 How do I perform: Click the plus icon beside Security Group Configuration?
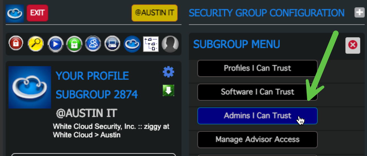(360, 13)
